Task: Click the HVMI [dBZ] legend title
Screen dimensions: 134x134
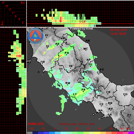Action: (36, 124)
